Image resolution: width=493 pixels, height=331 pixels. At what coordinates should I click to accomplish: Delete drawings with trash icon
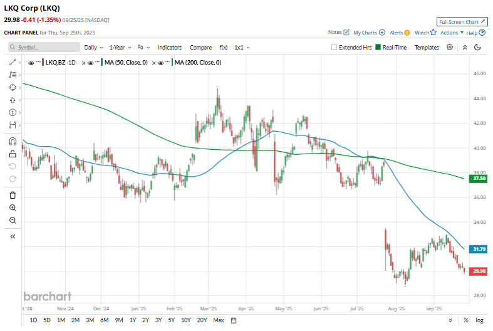point(13,195)
